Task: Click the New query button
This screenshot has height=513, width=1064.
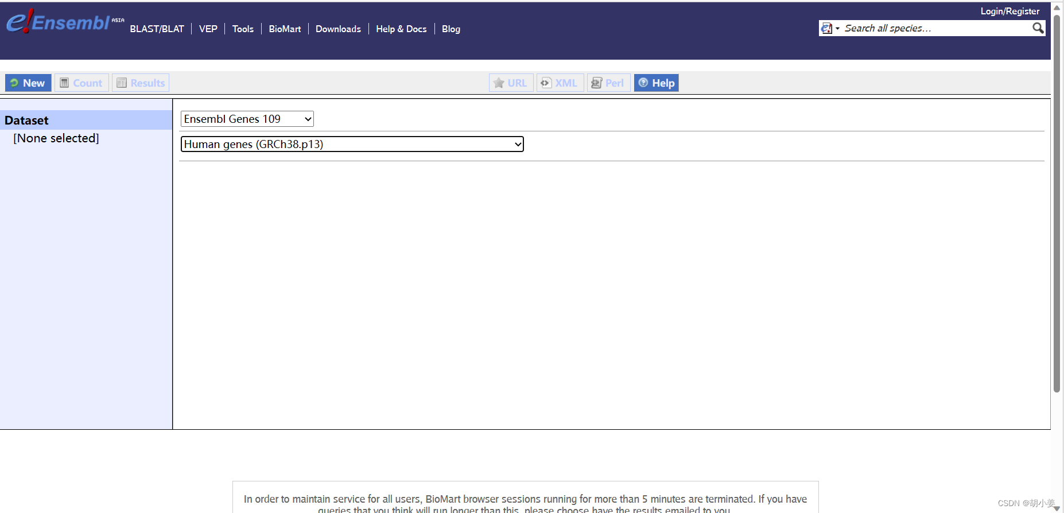Action: (28, 83)
